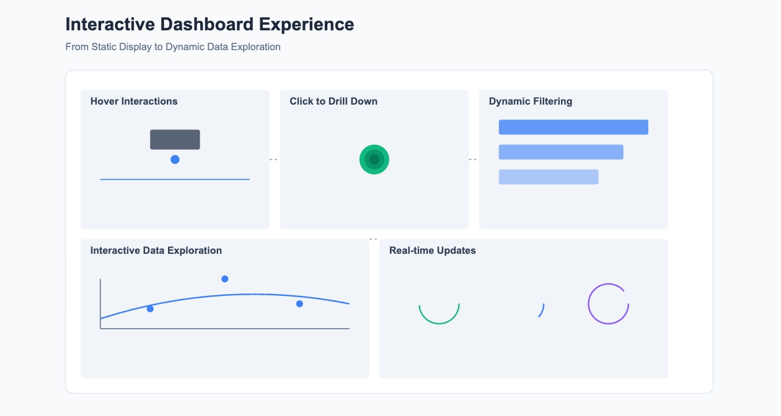Select the longest dark blue filter bar
781x416 pixels.
tap(573, 127)
